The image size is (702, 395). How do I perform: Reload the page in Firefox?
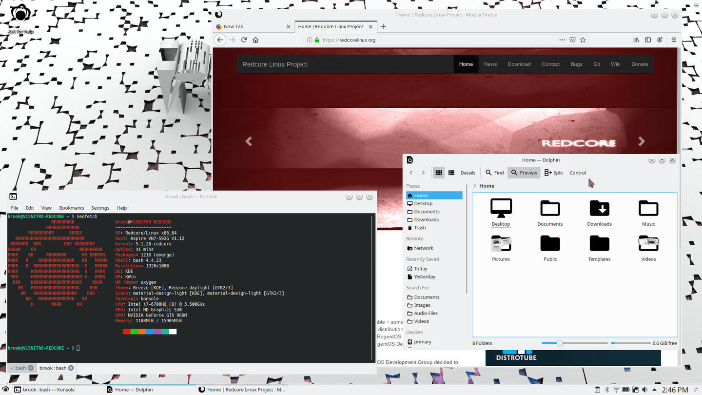pos(244,40)
